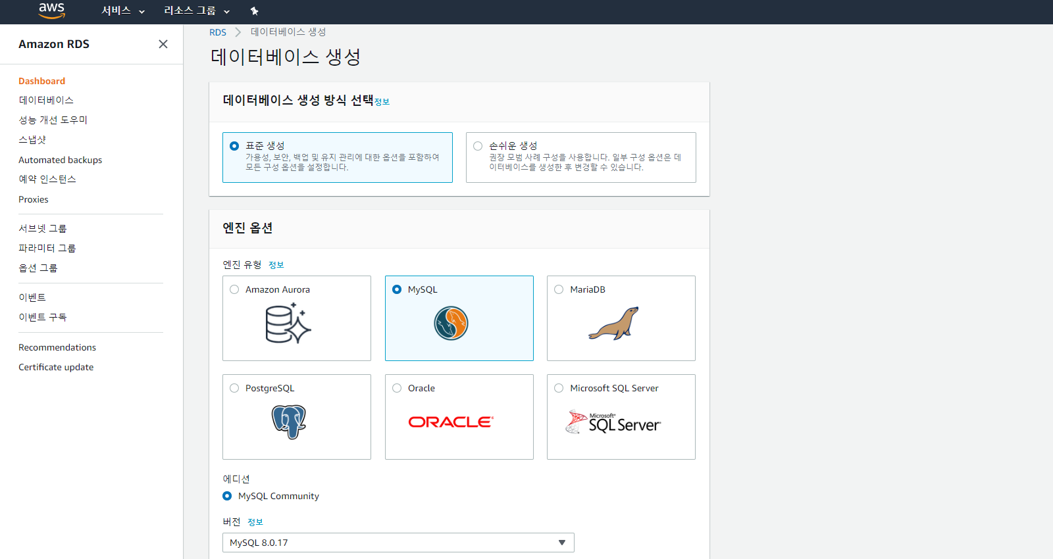Open 이벤트 in the sidebar
Screen dimensions: 1053x559
[32, 297]
